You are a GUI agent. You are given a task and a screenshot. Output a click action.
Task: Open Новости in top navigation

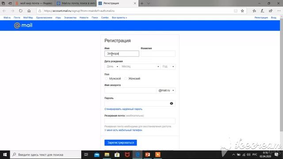(x=84, y=18)
